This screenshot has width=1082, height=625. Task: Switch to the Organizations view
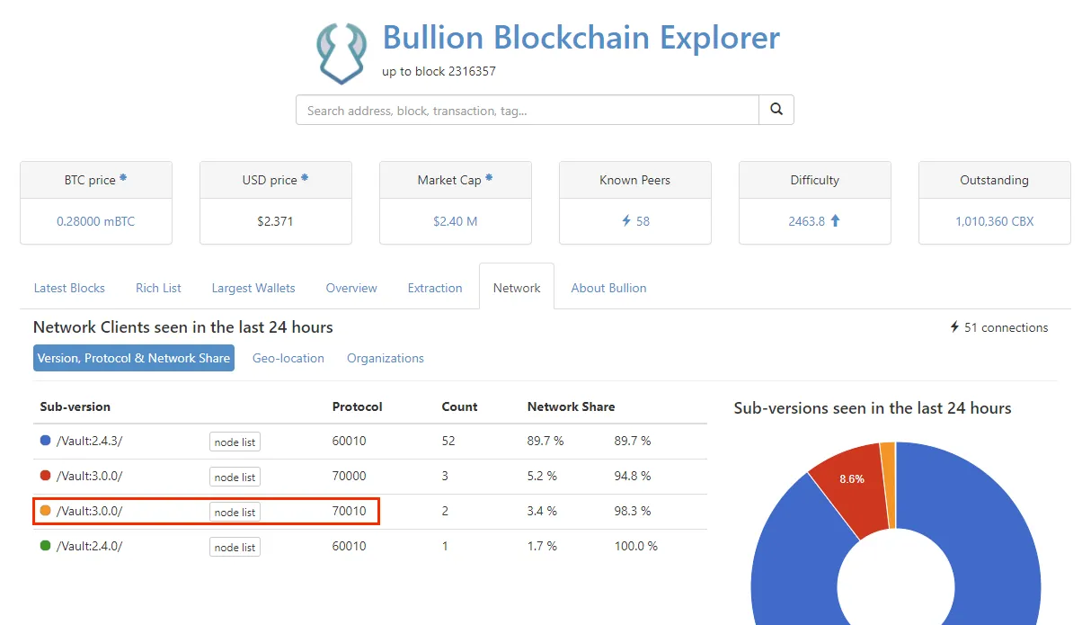386,358
